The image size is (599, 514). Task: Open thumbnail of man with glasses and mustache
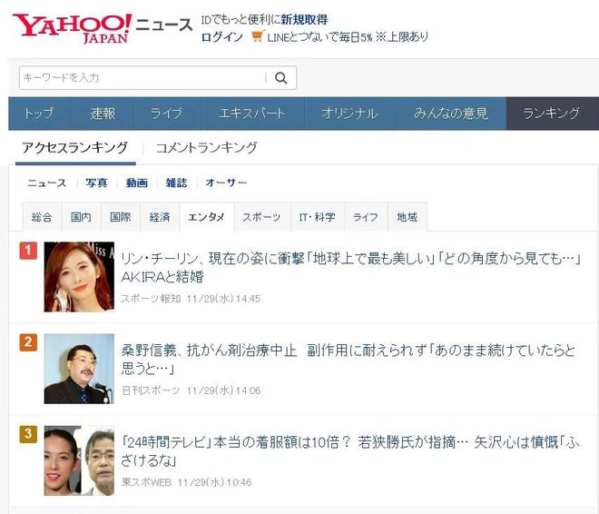pos(79,369)
